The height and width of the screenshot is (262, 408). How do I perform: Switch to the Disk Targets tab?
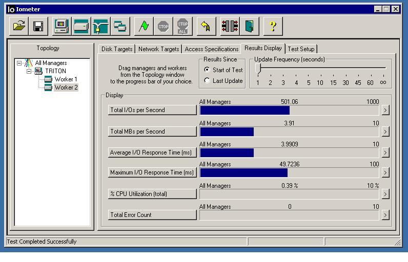117,49
